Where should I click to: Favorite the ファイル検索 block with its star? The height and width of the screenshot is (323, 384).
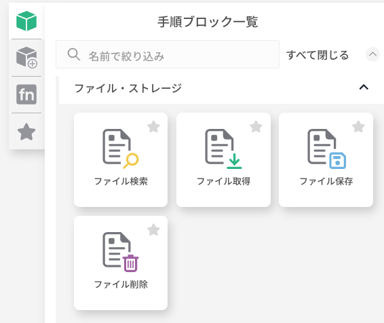click(153, 127)
